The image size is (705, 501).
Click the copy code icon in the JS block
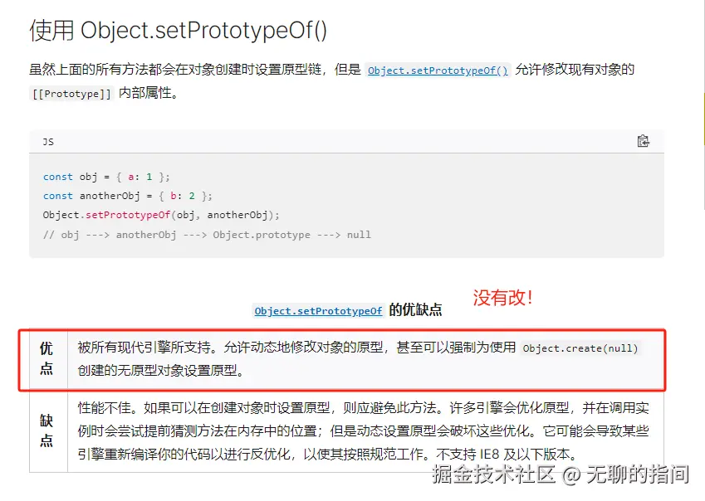coord(643,141)
